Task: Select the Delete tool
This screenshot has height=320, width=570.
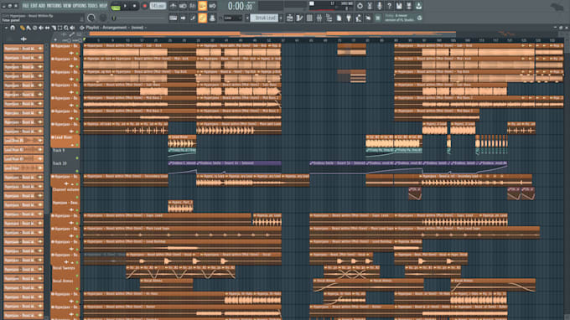Action: [x=35, y=28]
